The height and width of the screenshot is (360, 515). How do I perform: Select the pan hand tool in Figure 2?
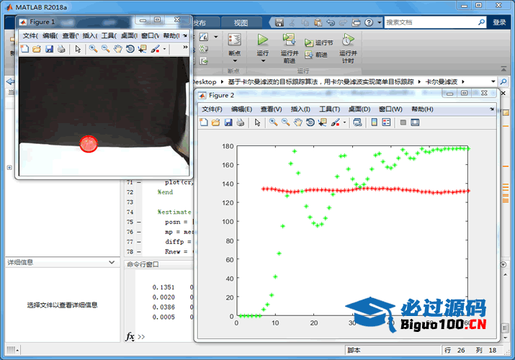297,123
